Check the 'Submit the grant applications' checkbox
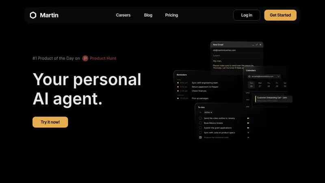 tap(200, 128)
